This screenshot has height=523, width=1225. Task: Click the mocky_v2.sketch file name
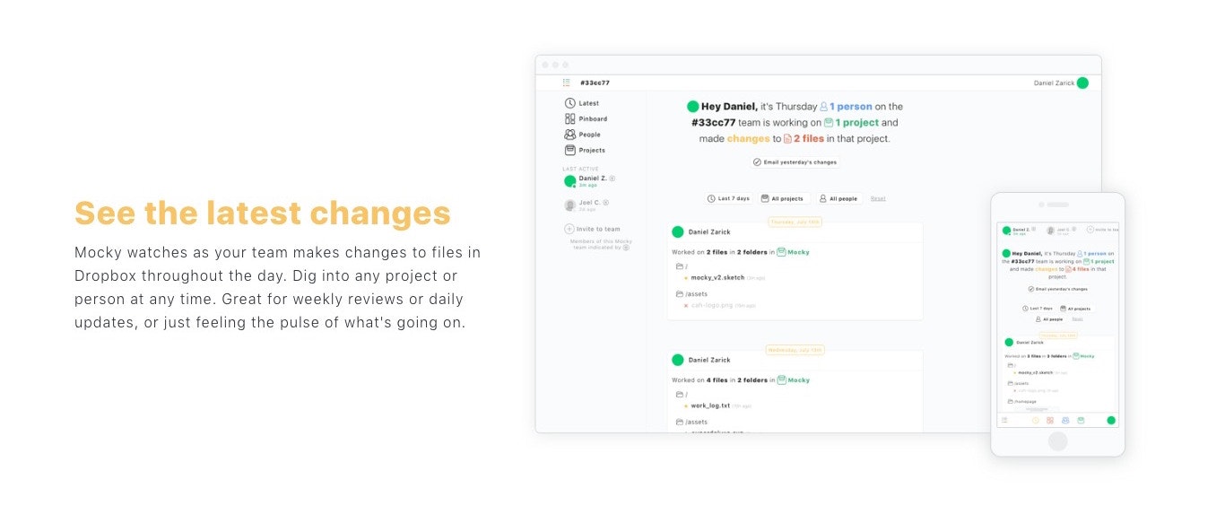717,278
